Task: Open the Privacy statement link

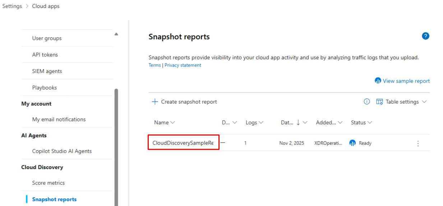Action: 183,65
